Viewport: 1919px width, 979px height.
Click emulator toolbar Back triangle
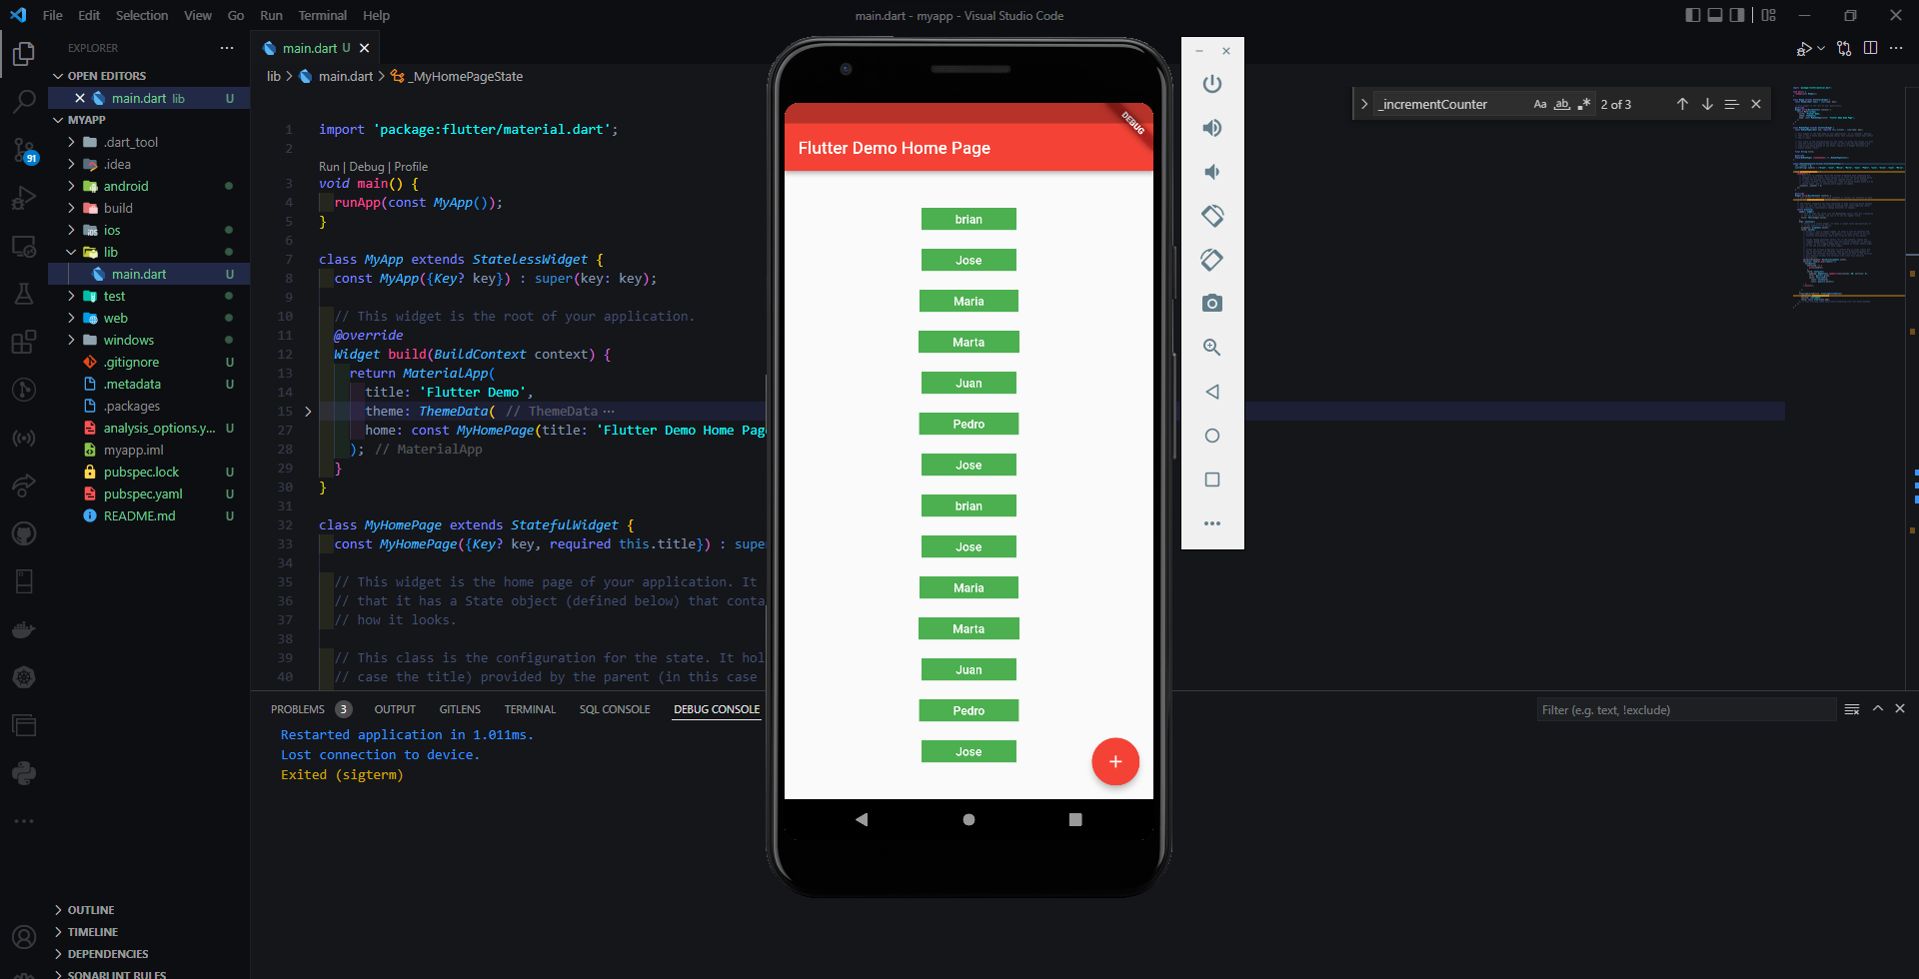1212,392
